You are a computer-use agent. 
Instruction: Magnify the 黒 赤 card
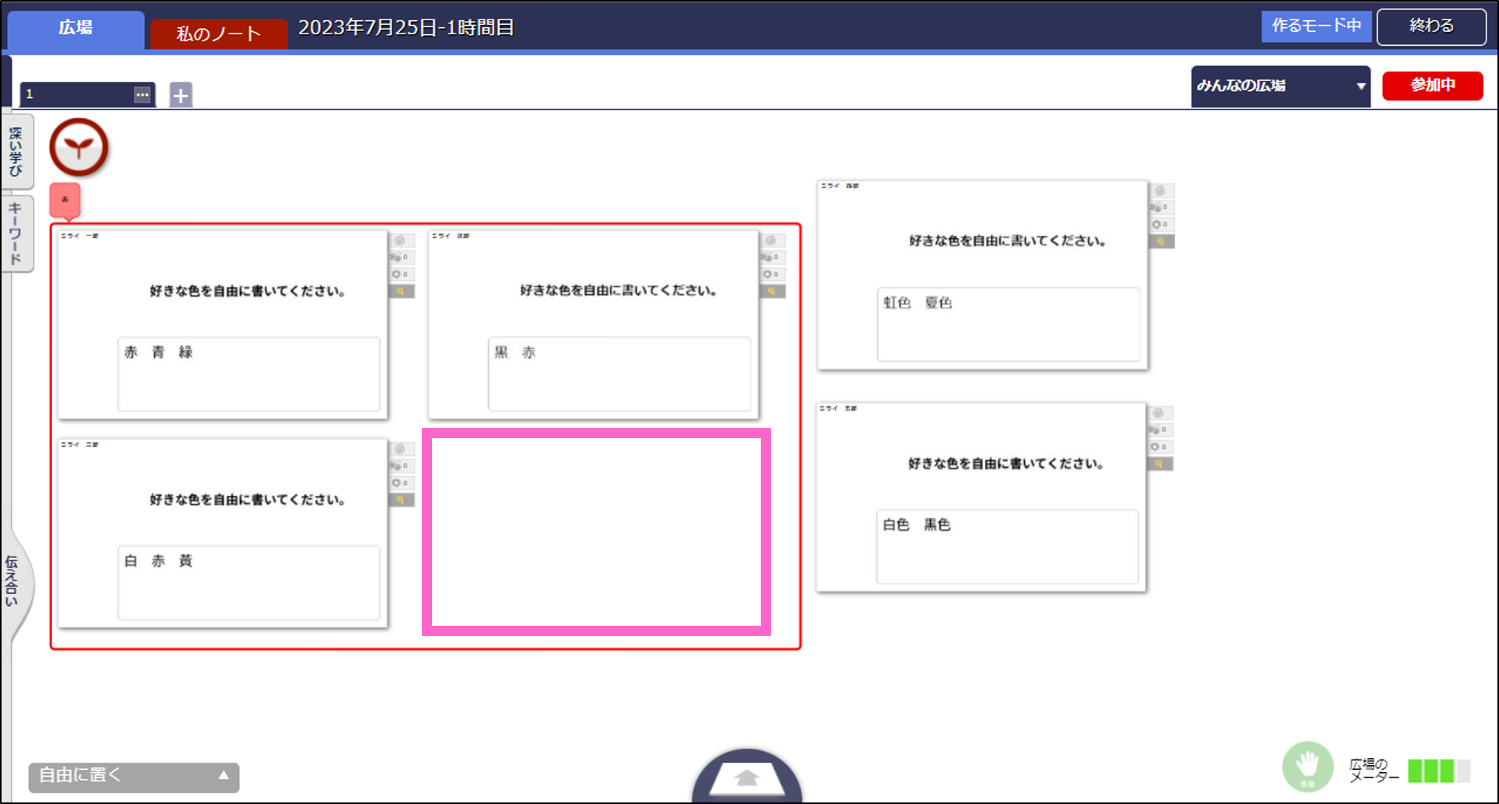point(771,291)
